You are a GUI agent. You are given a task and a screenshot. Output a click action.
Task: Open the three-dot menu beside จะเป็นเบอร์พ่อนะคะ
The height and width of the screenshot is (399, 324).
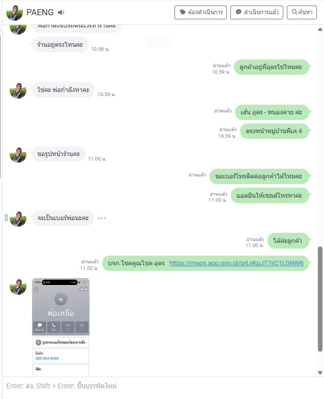[x=102, y=218]
